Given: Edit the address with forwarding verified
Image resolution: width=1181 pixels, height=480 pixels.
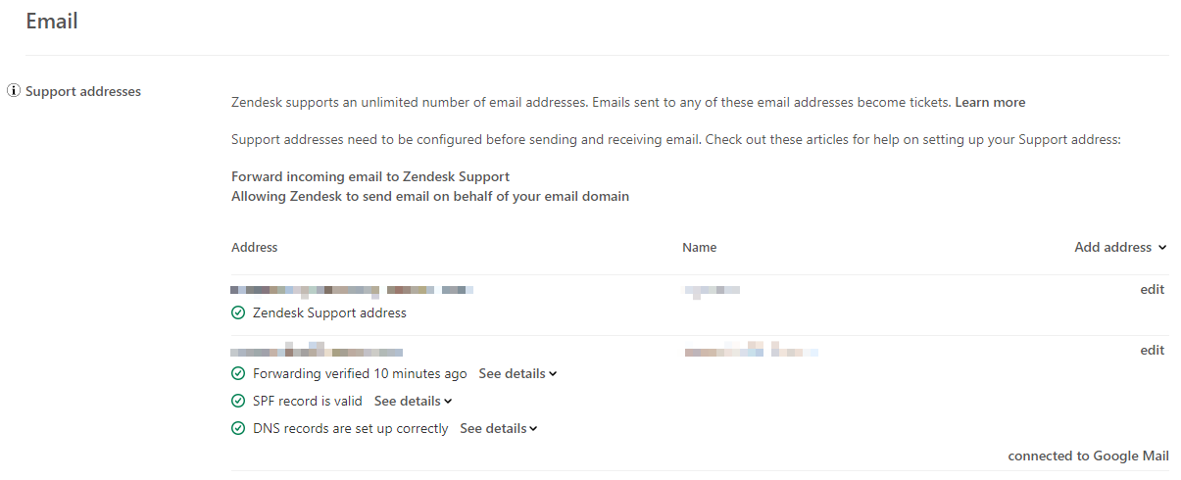Looking at the screenshot, I should [1152, 350].
